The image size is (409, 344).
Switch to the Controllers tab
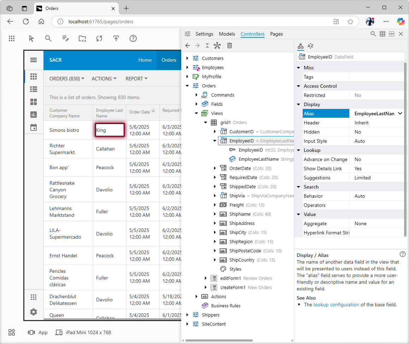click(253, 34)
